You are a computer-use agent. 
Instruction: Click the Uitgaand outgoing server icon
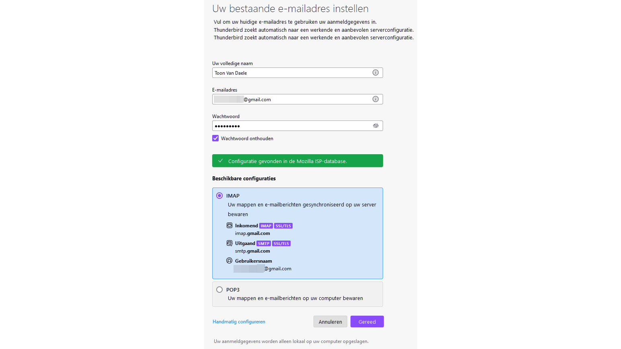(x=230, y=243)
